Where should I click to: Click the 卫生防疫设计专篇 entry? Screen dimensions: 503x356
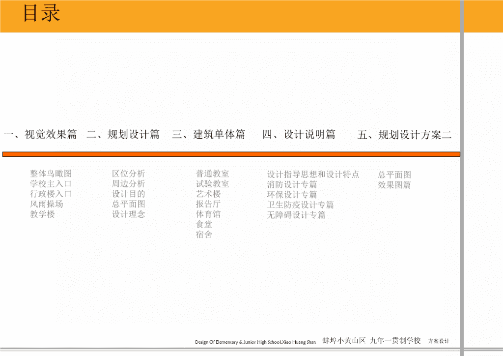[x=300, y=205]
